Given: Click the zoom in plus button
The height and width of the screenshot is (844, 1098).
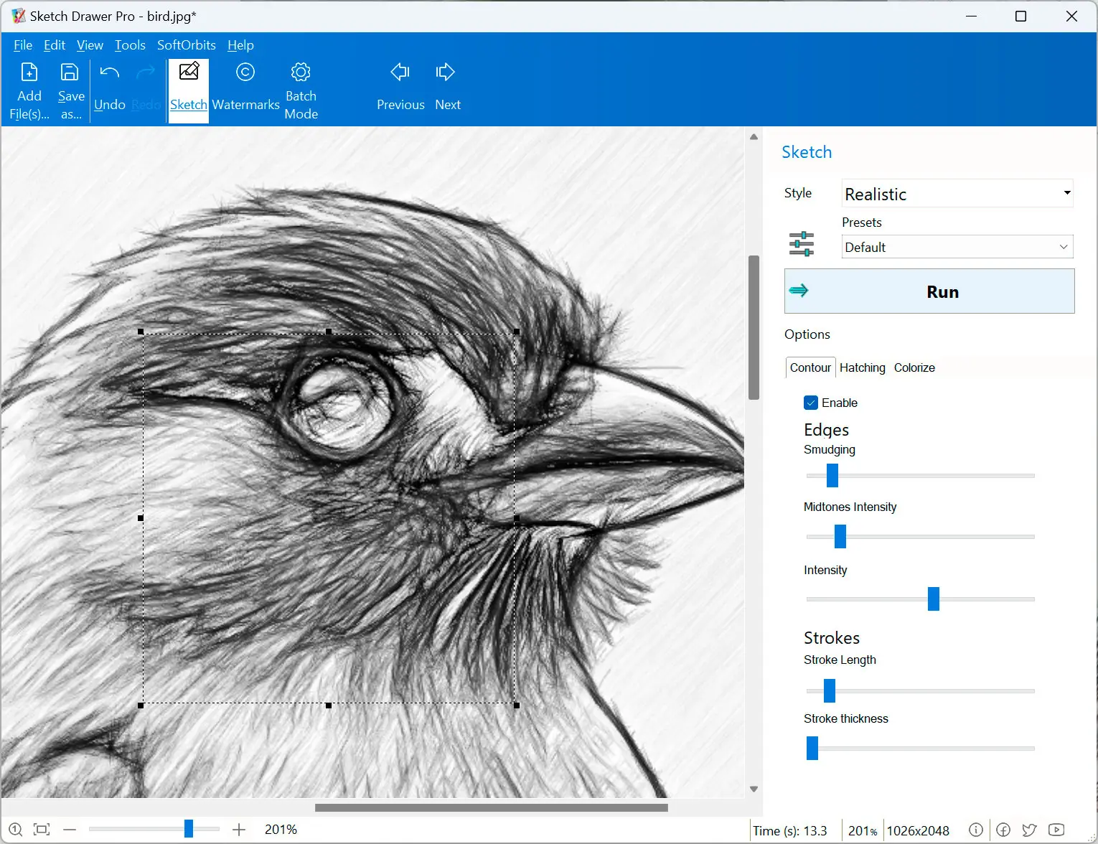Looking at the screenshot, I should (239, 830).
